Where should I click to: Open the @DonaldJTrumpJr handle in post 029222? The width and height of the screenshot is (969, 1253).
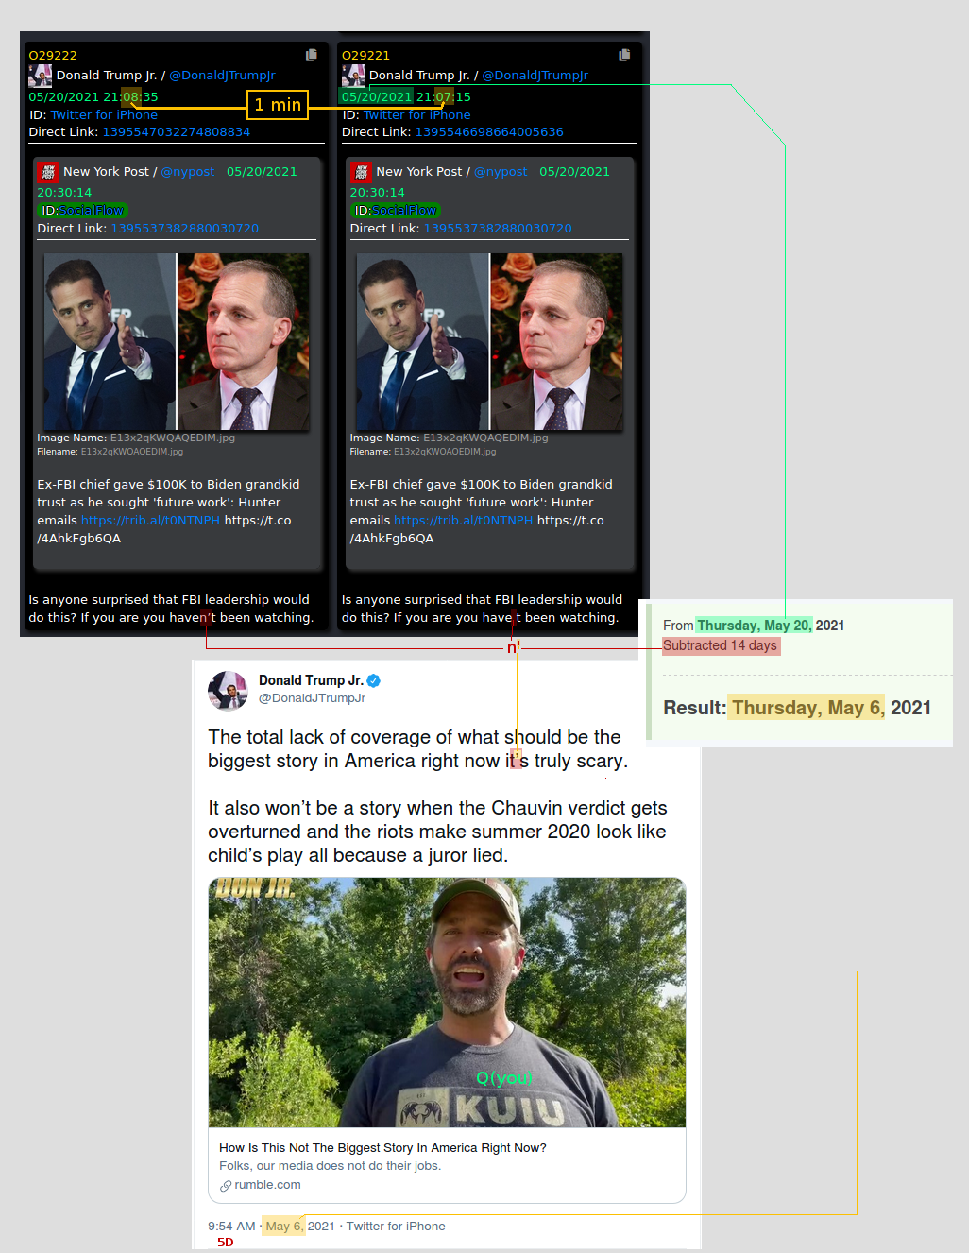click(x=222, y=76)
